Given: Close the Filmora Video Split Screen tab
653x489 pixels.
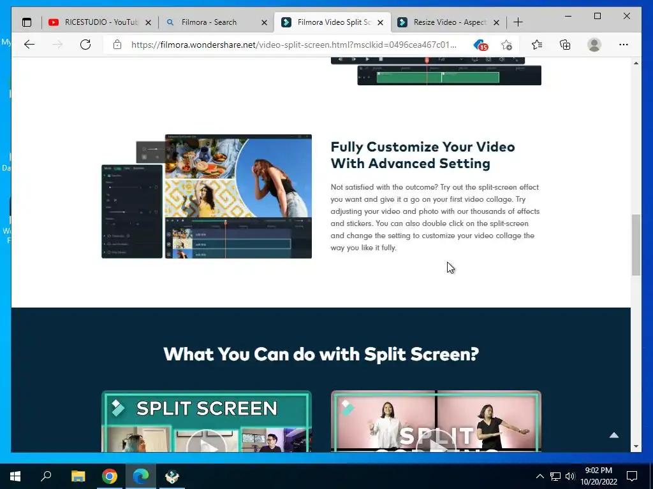Looking at the screenshot, I should point(380,22).
